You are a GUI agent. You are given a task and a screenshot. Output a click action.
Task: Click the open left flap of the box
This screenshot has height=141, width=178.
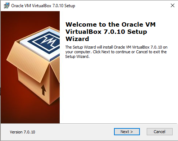(x=28, y=61)
